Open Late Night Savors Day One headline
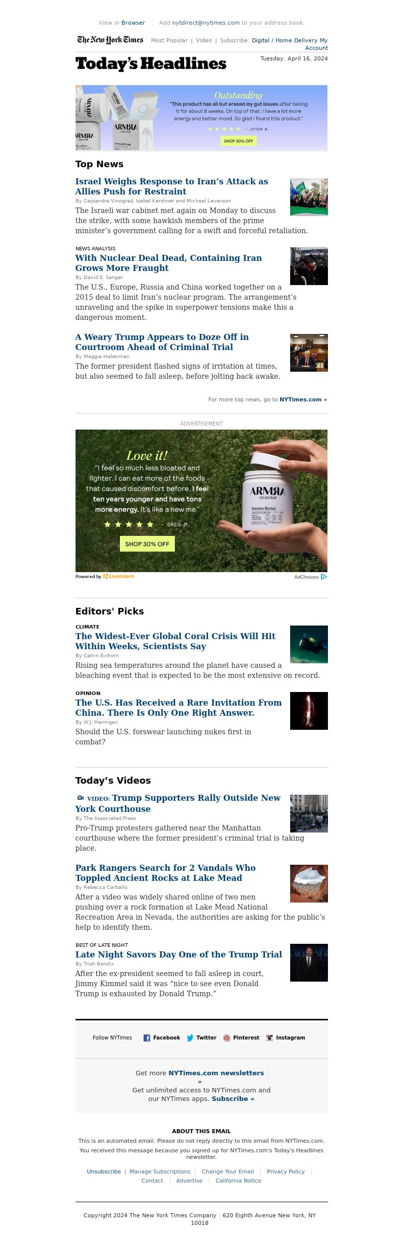The width and height of the screenshot is (403, 1245). click(179, 954)
